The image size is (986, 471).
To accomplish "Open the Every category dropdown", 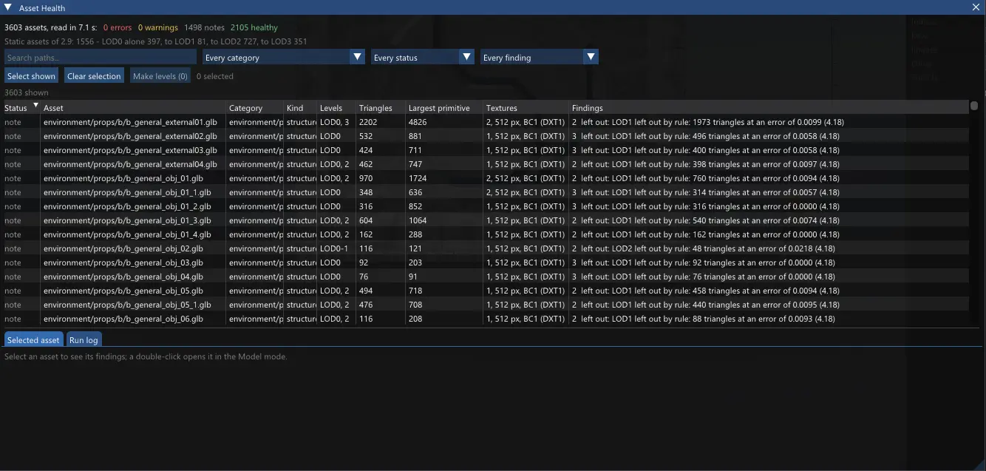I will pyautogui.click(x=284, y=58).
